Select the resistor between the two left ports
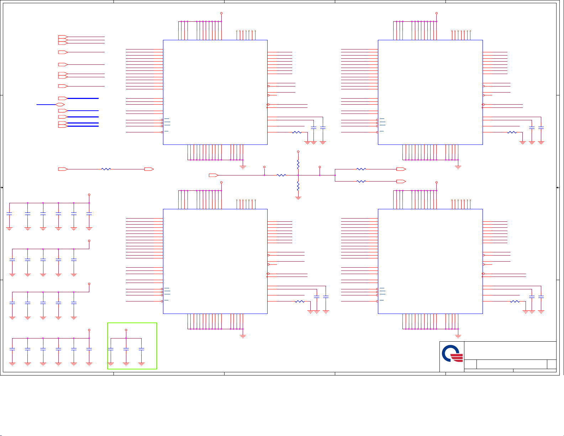Viewport: 564px width, 436px height. [x=106, y=169]
